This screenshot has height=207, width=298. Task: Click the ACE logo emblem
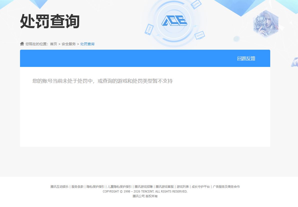coord(175,20)
